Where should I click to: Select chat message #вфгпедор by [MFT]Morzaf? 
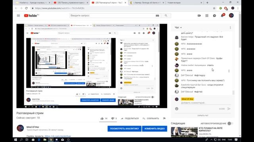pyautogui.click(x=200, y=75)
